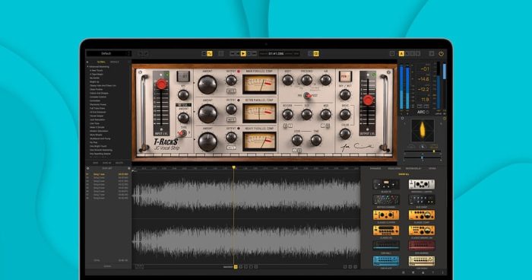Screen dimensions: 532x280
Task: Toggle the lit button above Dry/Wet knob
Action: pos(345,76)
